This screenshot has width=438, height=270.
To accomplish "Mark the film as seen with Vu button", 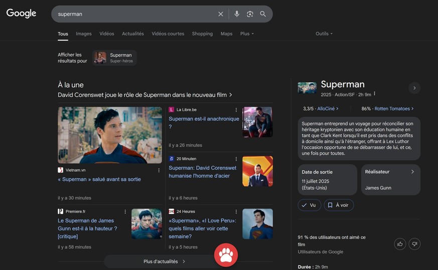I will (x=309, y=205).
